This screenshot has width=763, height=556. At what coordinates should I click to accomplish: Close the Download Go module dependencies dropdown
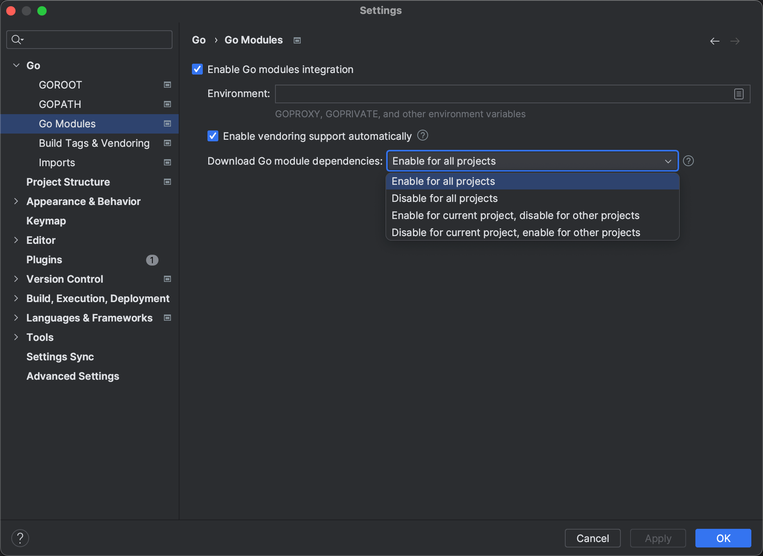pos(668,161)
